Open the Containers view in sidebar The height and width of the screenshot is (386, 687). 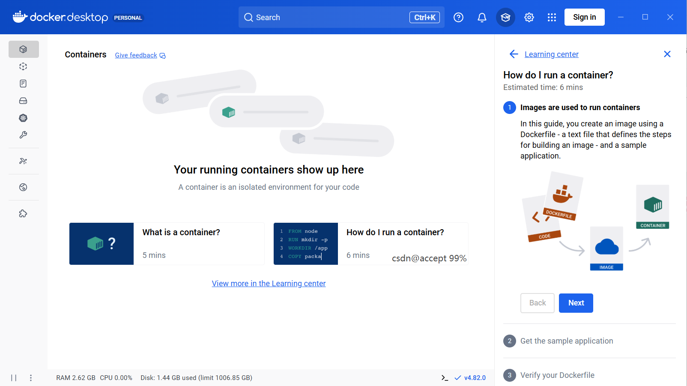coord(24,49)
